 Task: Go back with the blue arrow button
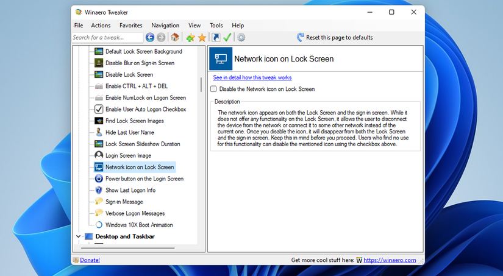(150, 38)
